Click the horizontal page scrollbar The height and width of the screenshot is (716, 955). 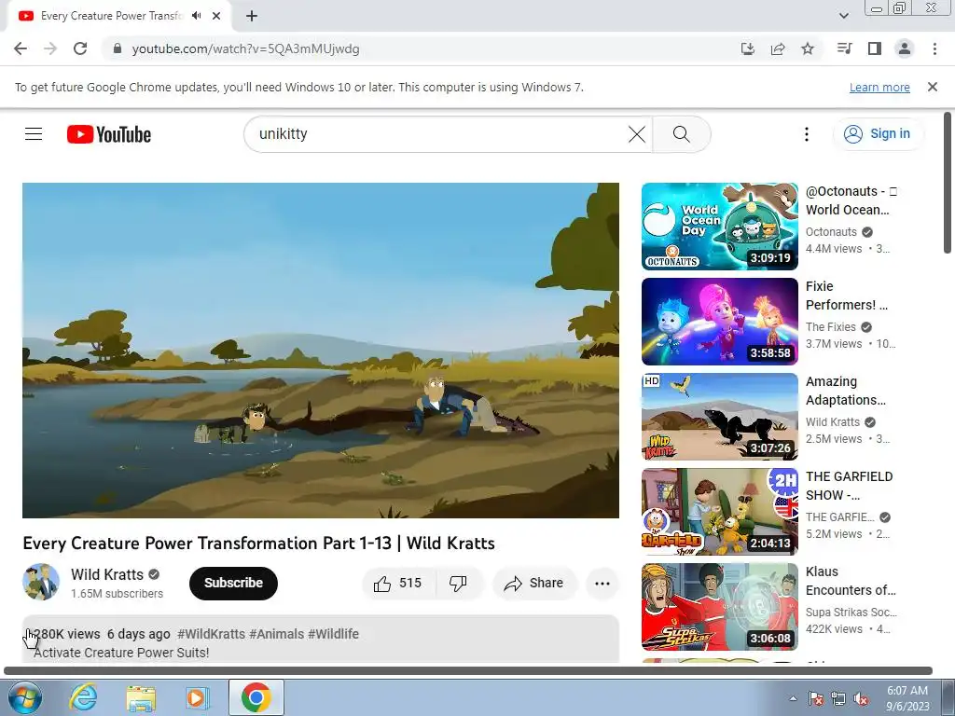468,671
